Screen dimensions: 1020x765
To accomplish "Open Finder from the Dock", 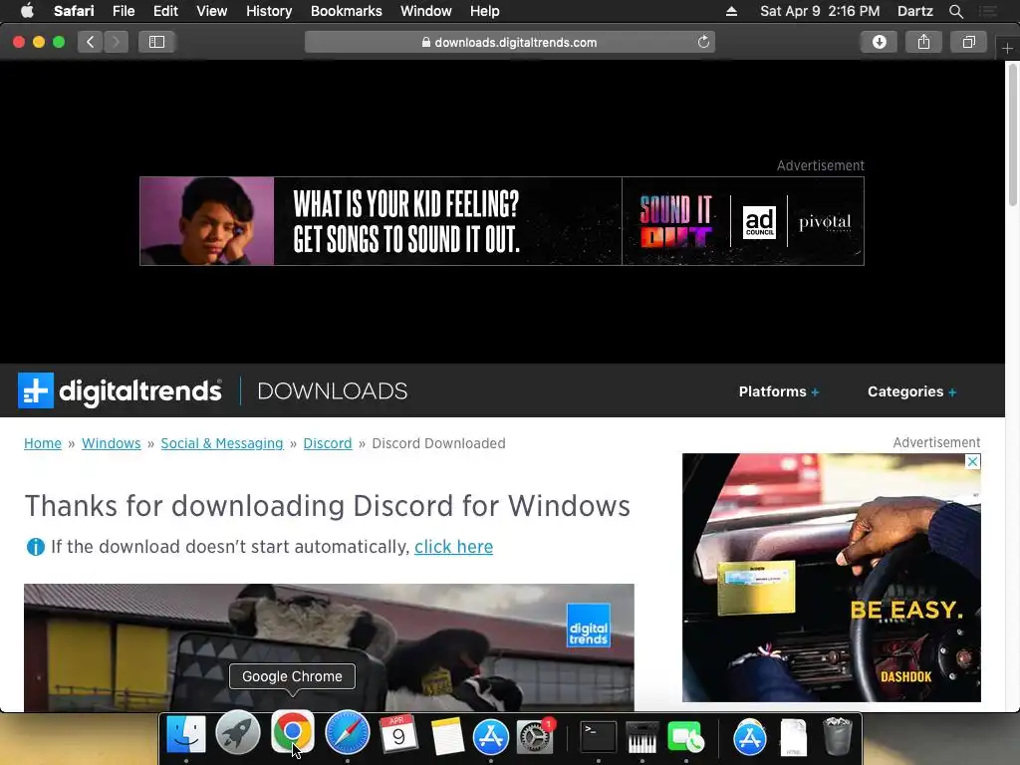I will (186, 734).
